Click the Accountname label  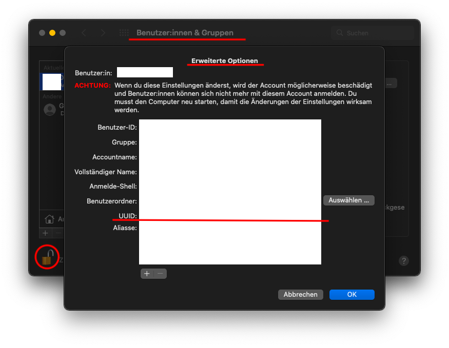pyautogui.click(x=114, y=157)
